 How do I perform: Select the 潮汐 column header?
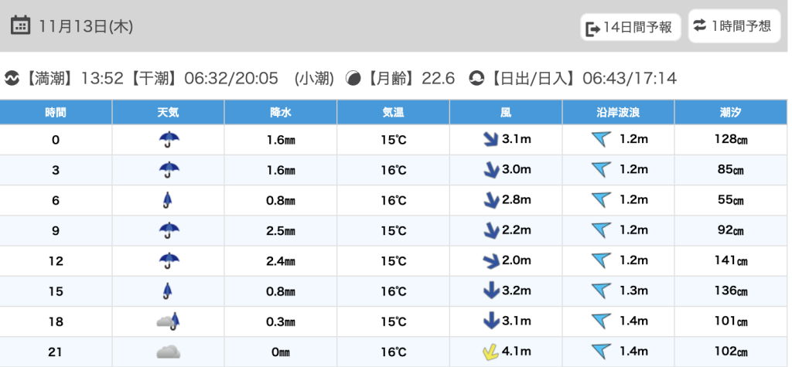[x=731, y=112]
